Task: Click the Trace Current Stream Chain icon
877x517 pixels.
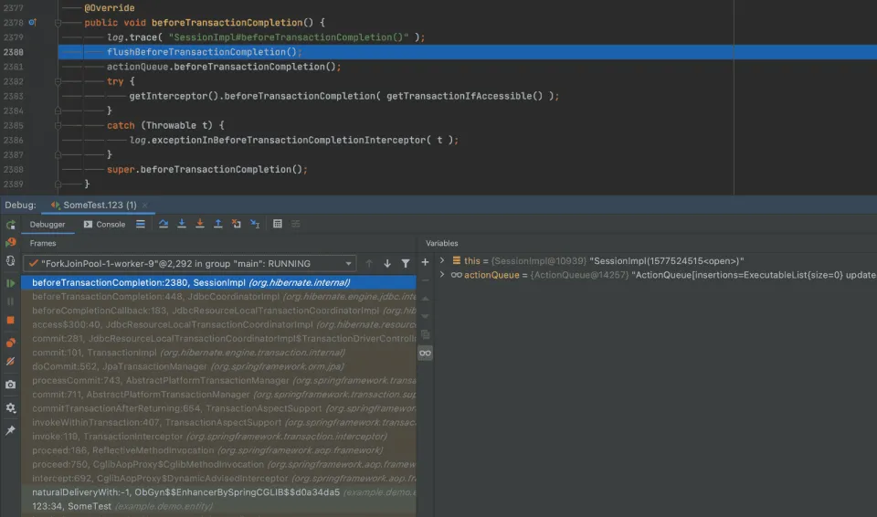Action: (x=295, y=224)
